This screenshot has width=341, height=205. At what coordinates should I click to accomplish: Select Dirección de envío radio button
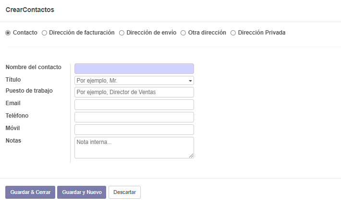122,33
